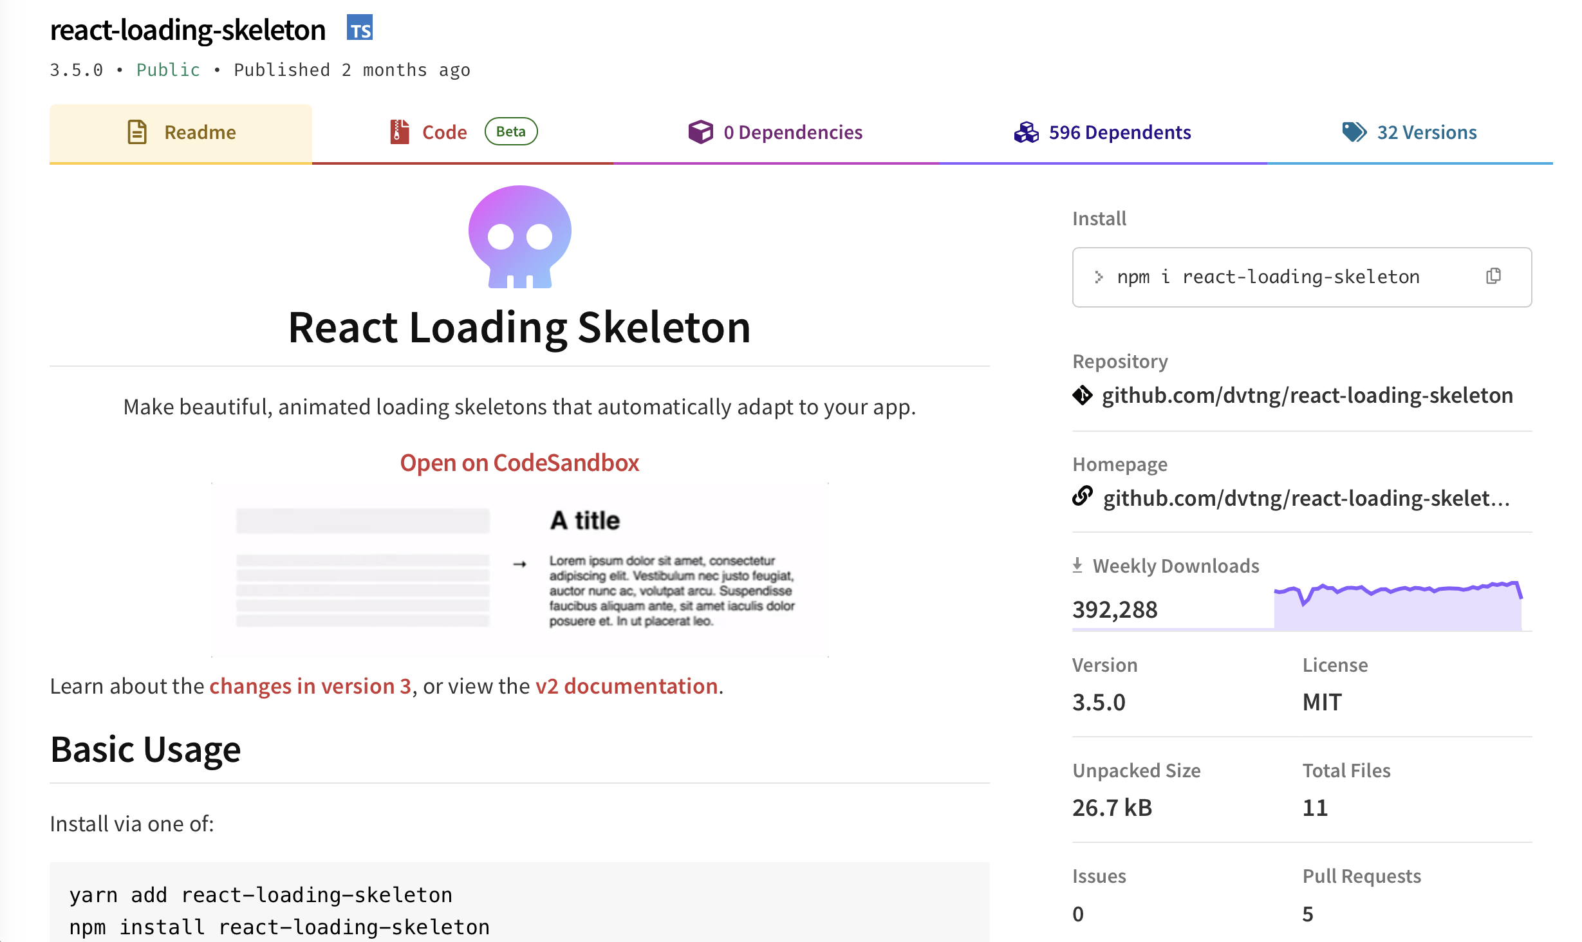Switch to the Code tab
Screen dimensions: 1582x942
463,133
